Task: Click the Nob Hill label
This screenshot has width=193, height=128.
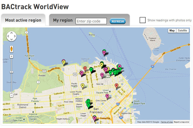Action: (100, 84)
